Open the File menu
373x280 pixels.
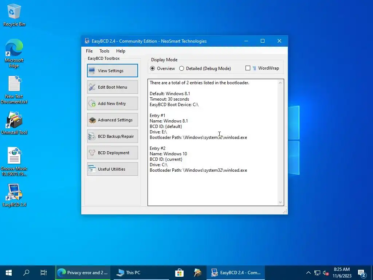click(x=89, y=51)
